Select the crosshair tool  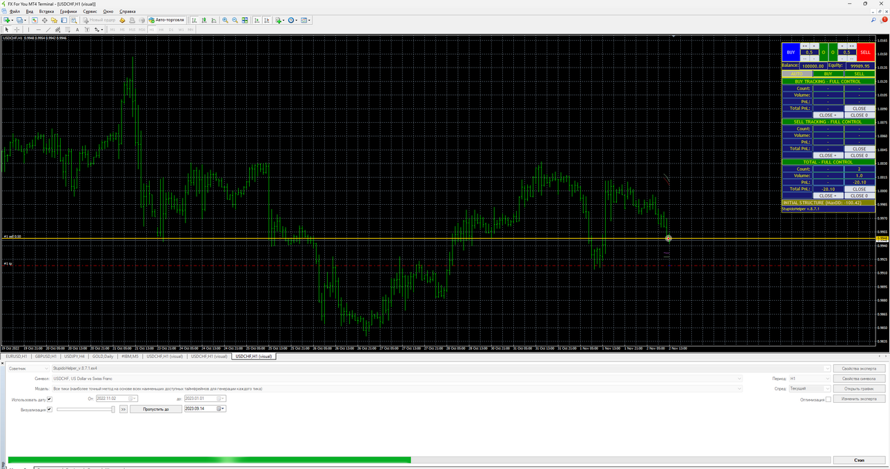(17, 30)
